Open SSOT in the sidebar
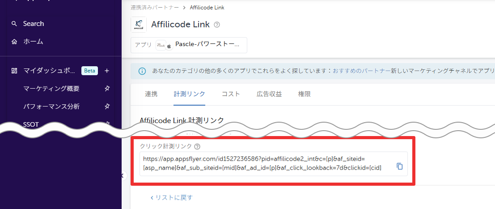The height and width of the screenshot is (209, 495). click(31, 124)
